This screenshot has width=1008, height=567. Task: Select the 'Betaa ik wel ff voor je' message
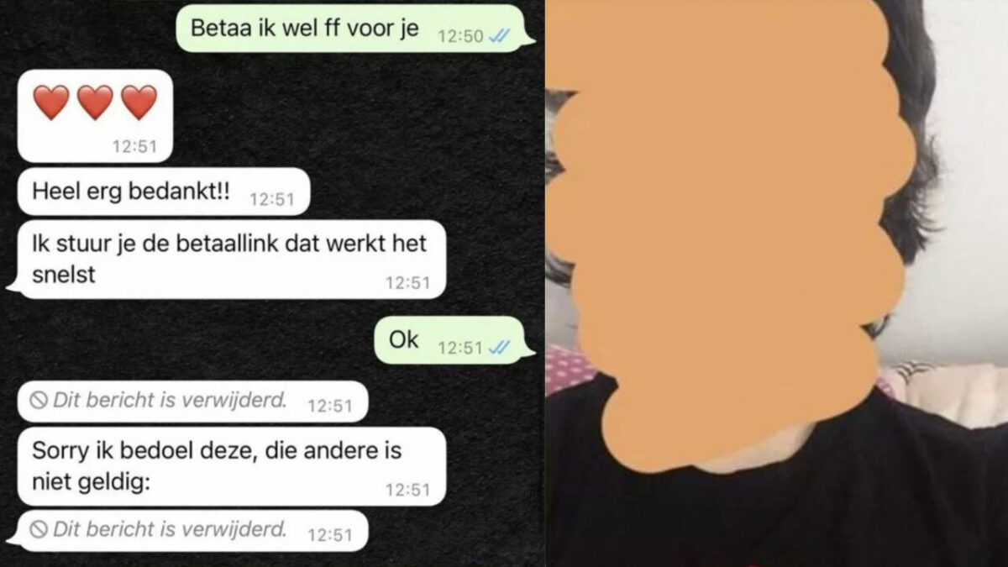click(x=354, y=29)
